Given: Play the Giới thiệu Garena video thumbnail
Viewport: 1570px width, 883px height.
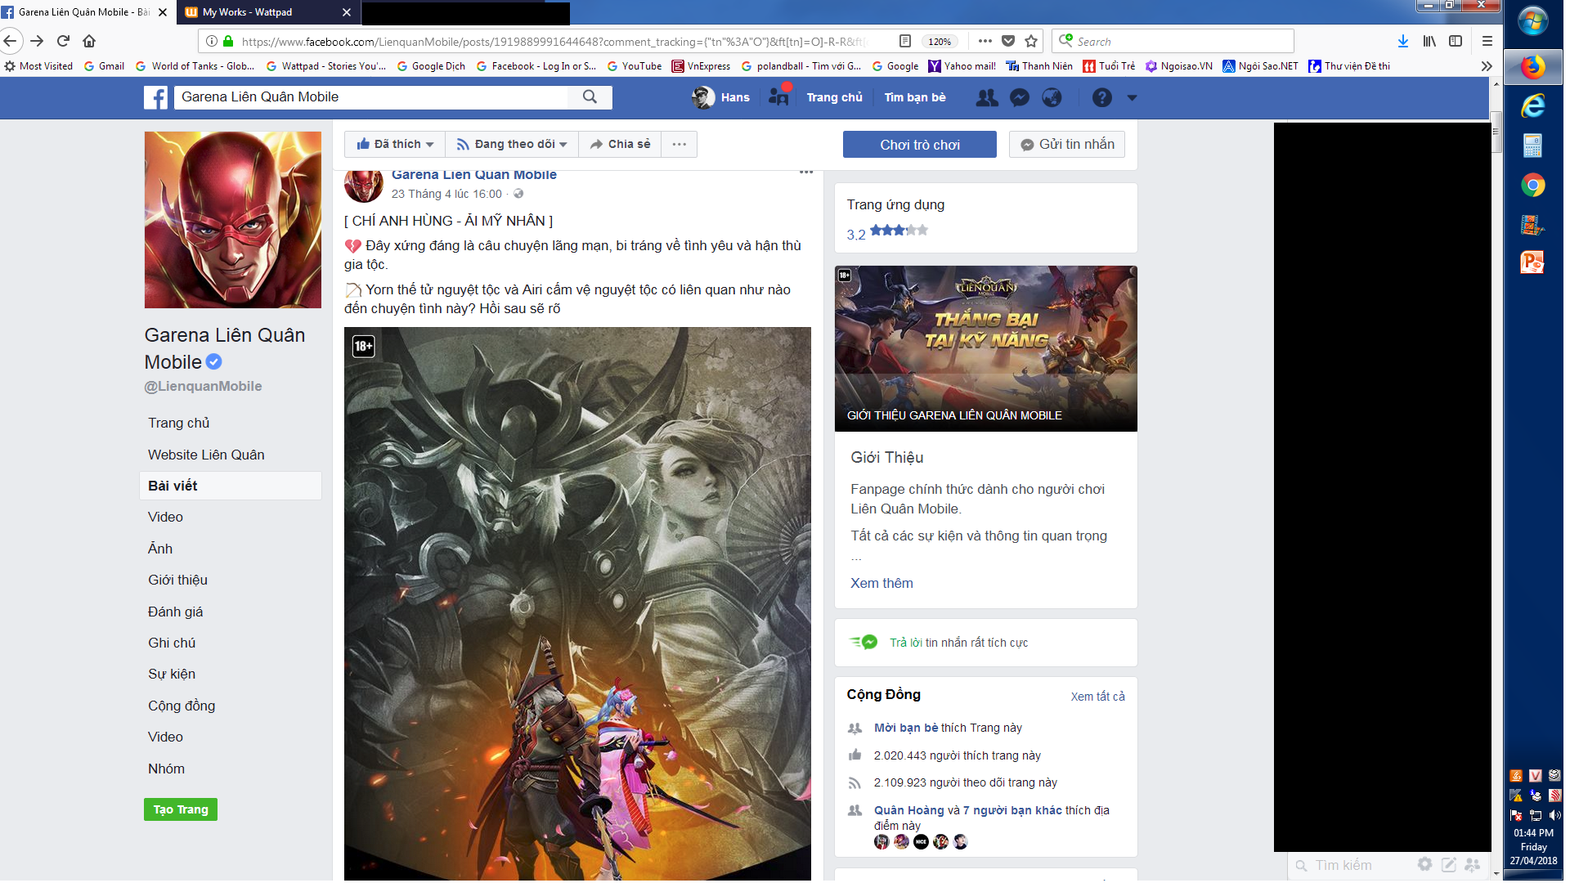Looking at the screenshot, I should coord(985,348).
